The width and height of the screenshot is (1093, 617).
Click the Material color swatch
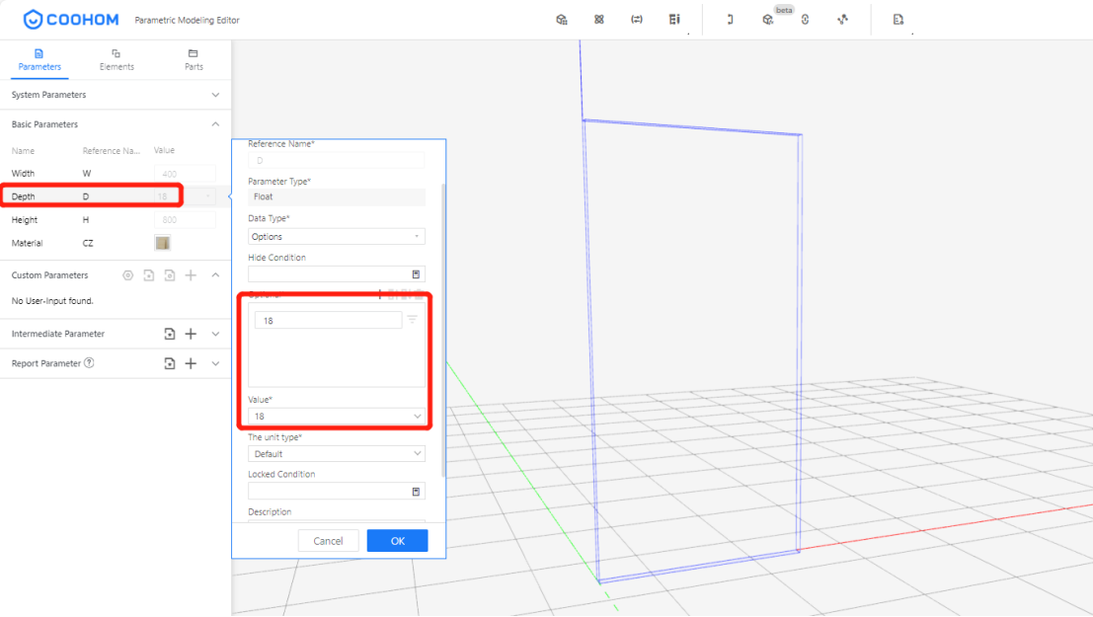point(163,243)
